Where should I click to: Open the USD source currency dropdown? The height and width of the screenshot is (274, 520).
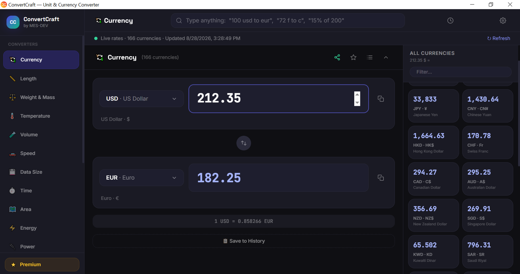tap(141, 99)
